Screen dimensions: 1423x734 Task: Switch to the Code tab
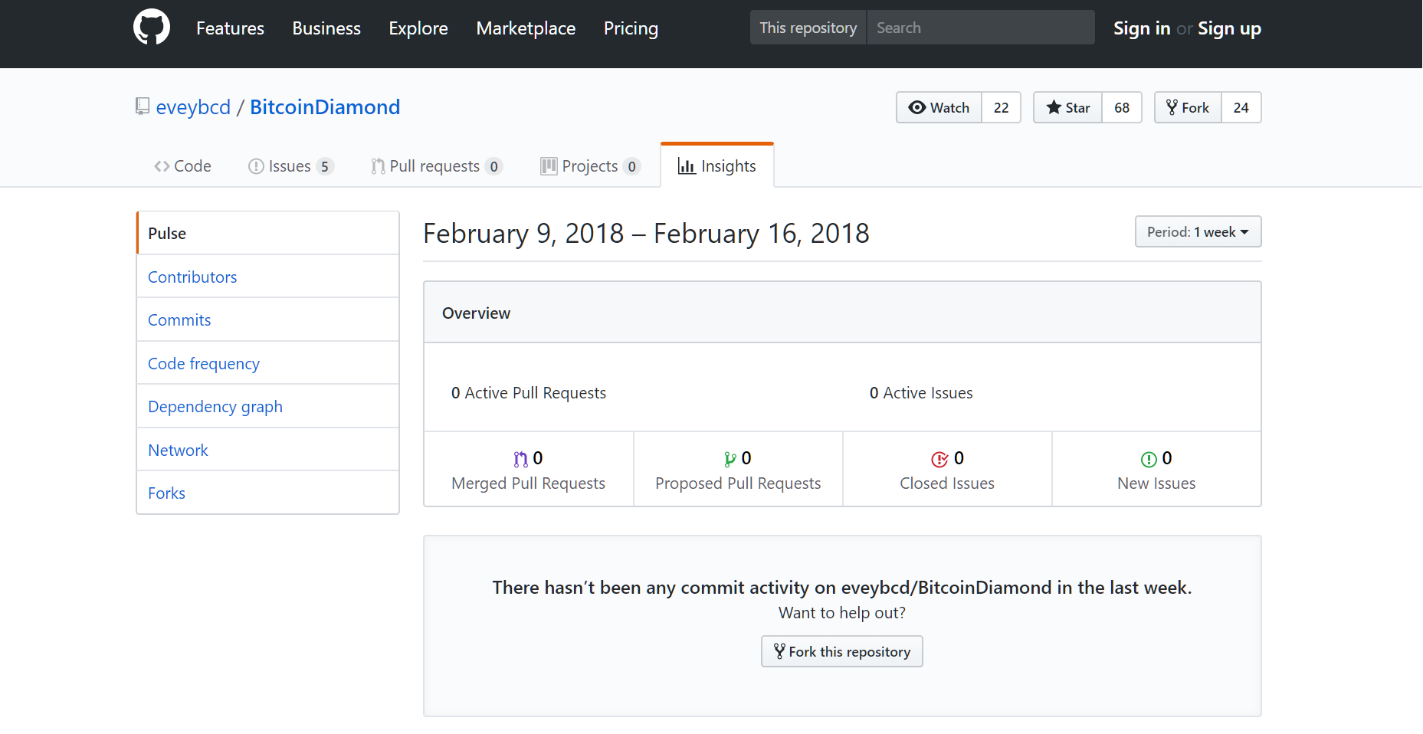pyautogui.click(x=182, y=166)
